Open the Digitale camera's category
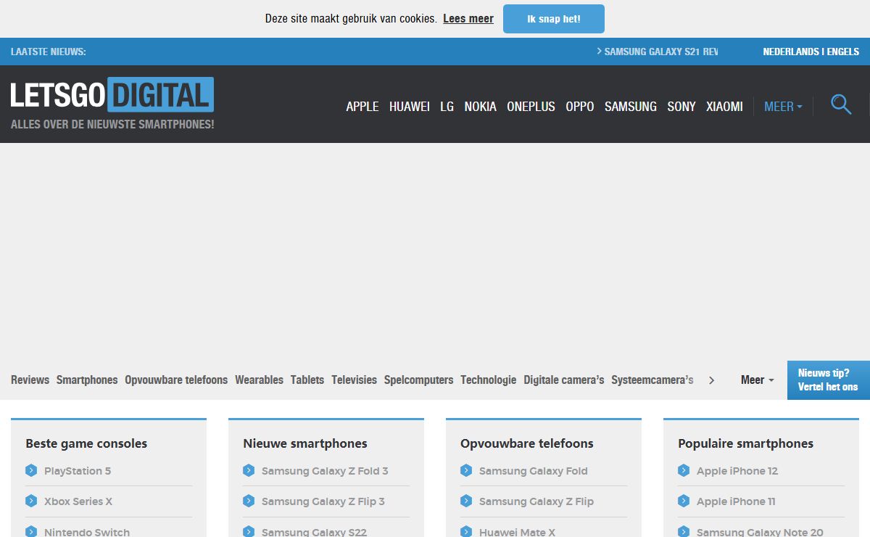The width and height of the screenshot is (870, 537). pyautogui.click(x=564, y=380)
